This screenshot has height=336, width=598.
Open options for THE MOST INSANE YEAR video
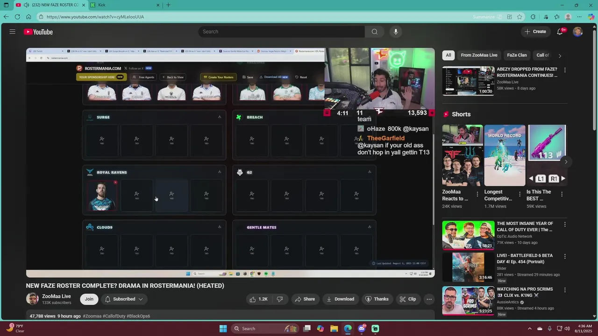click(x=565, y=224)
